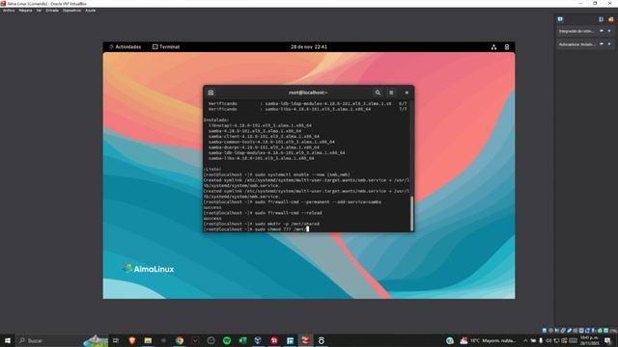Click the weather widget in the taskbar
This screenshot has height=347, width=618.
489,340
